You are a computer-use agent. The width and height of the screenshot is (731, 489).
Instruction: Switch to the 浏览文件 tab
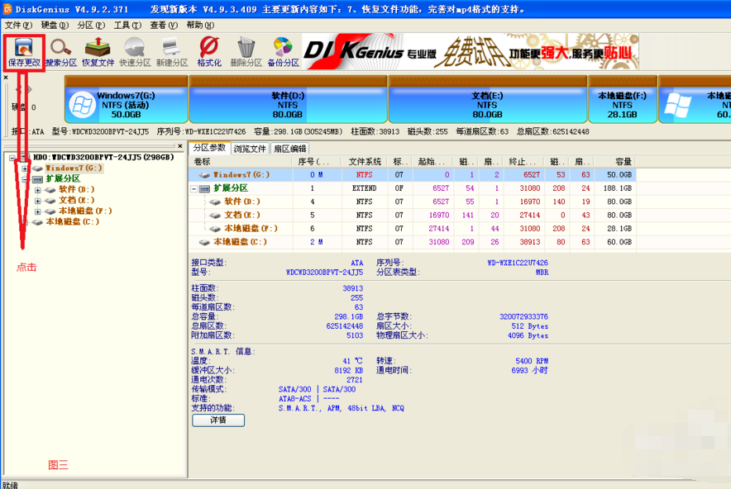pos(251,149)
